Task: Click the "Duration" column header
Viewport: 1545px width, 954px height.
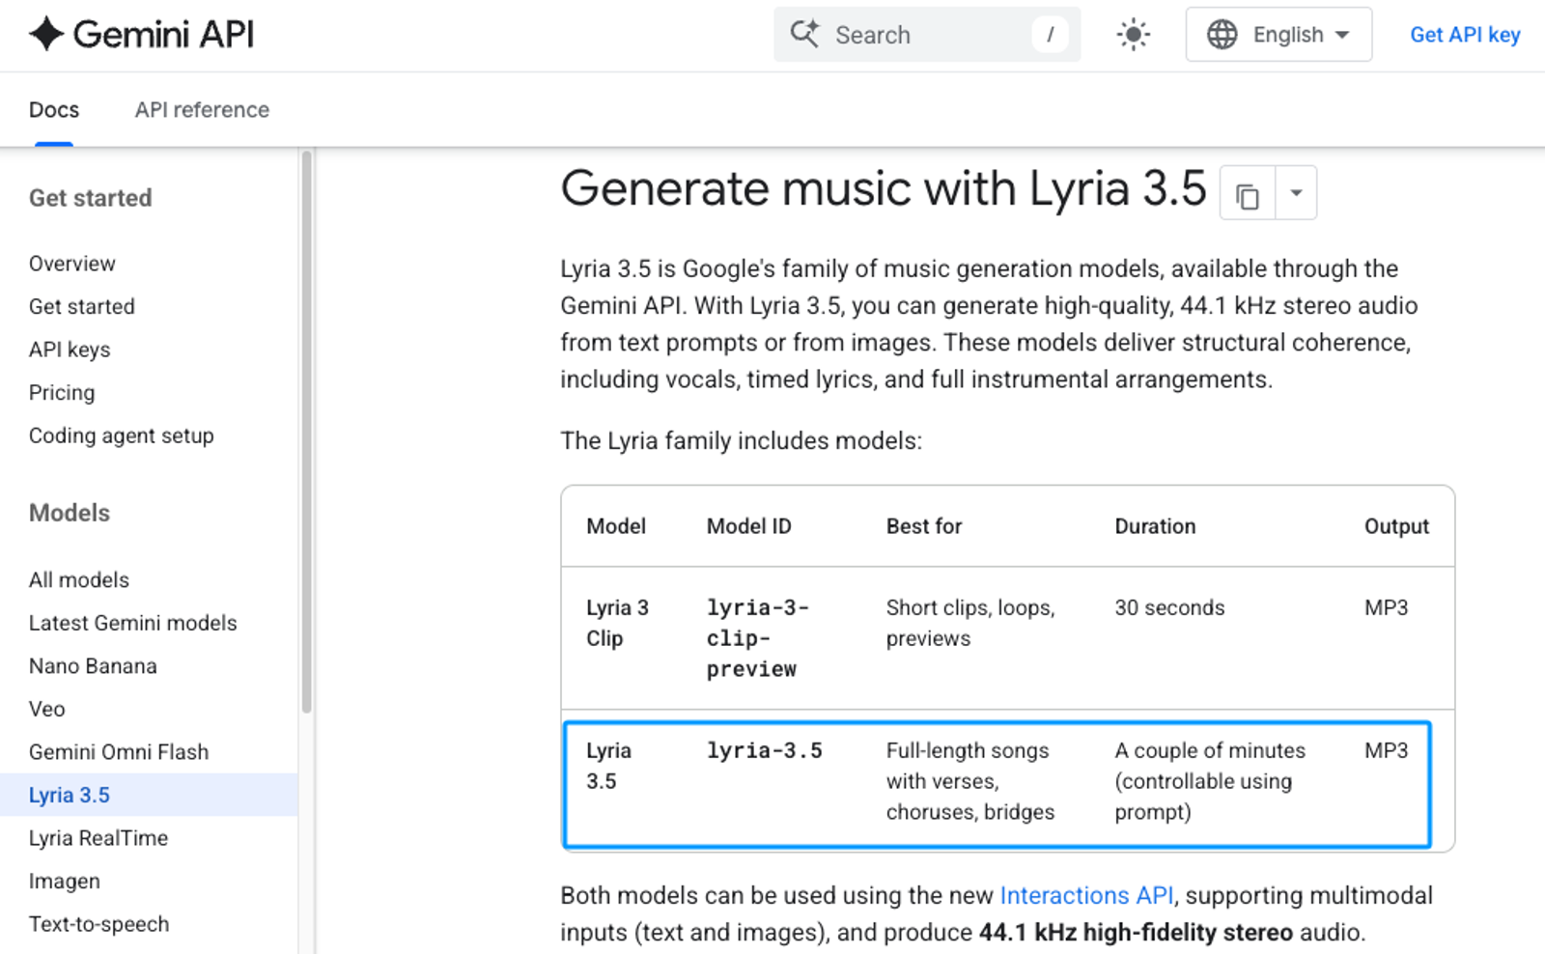Action: [1155, 526]
